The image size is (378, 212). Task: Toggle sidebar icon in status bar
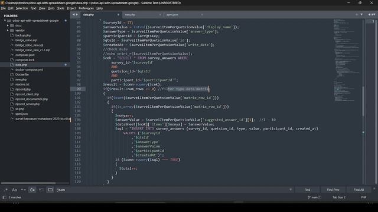point(4,197)
